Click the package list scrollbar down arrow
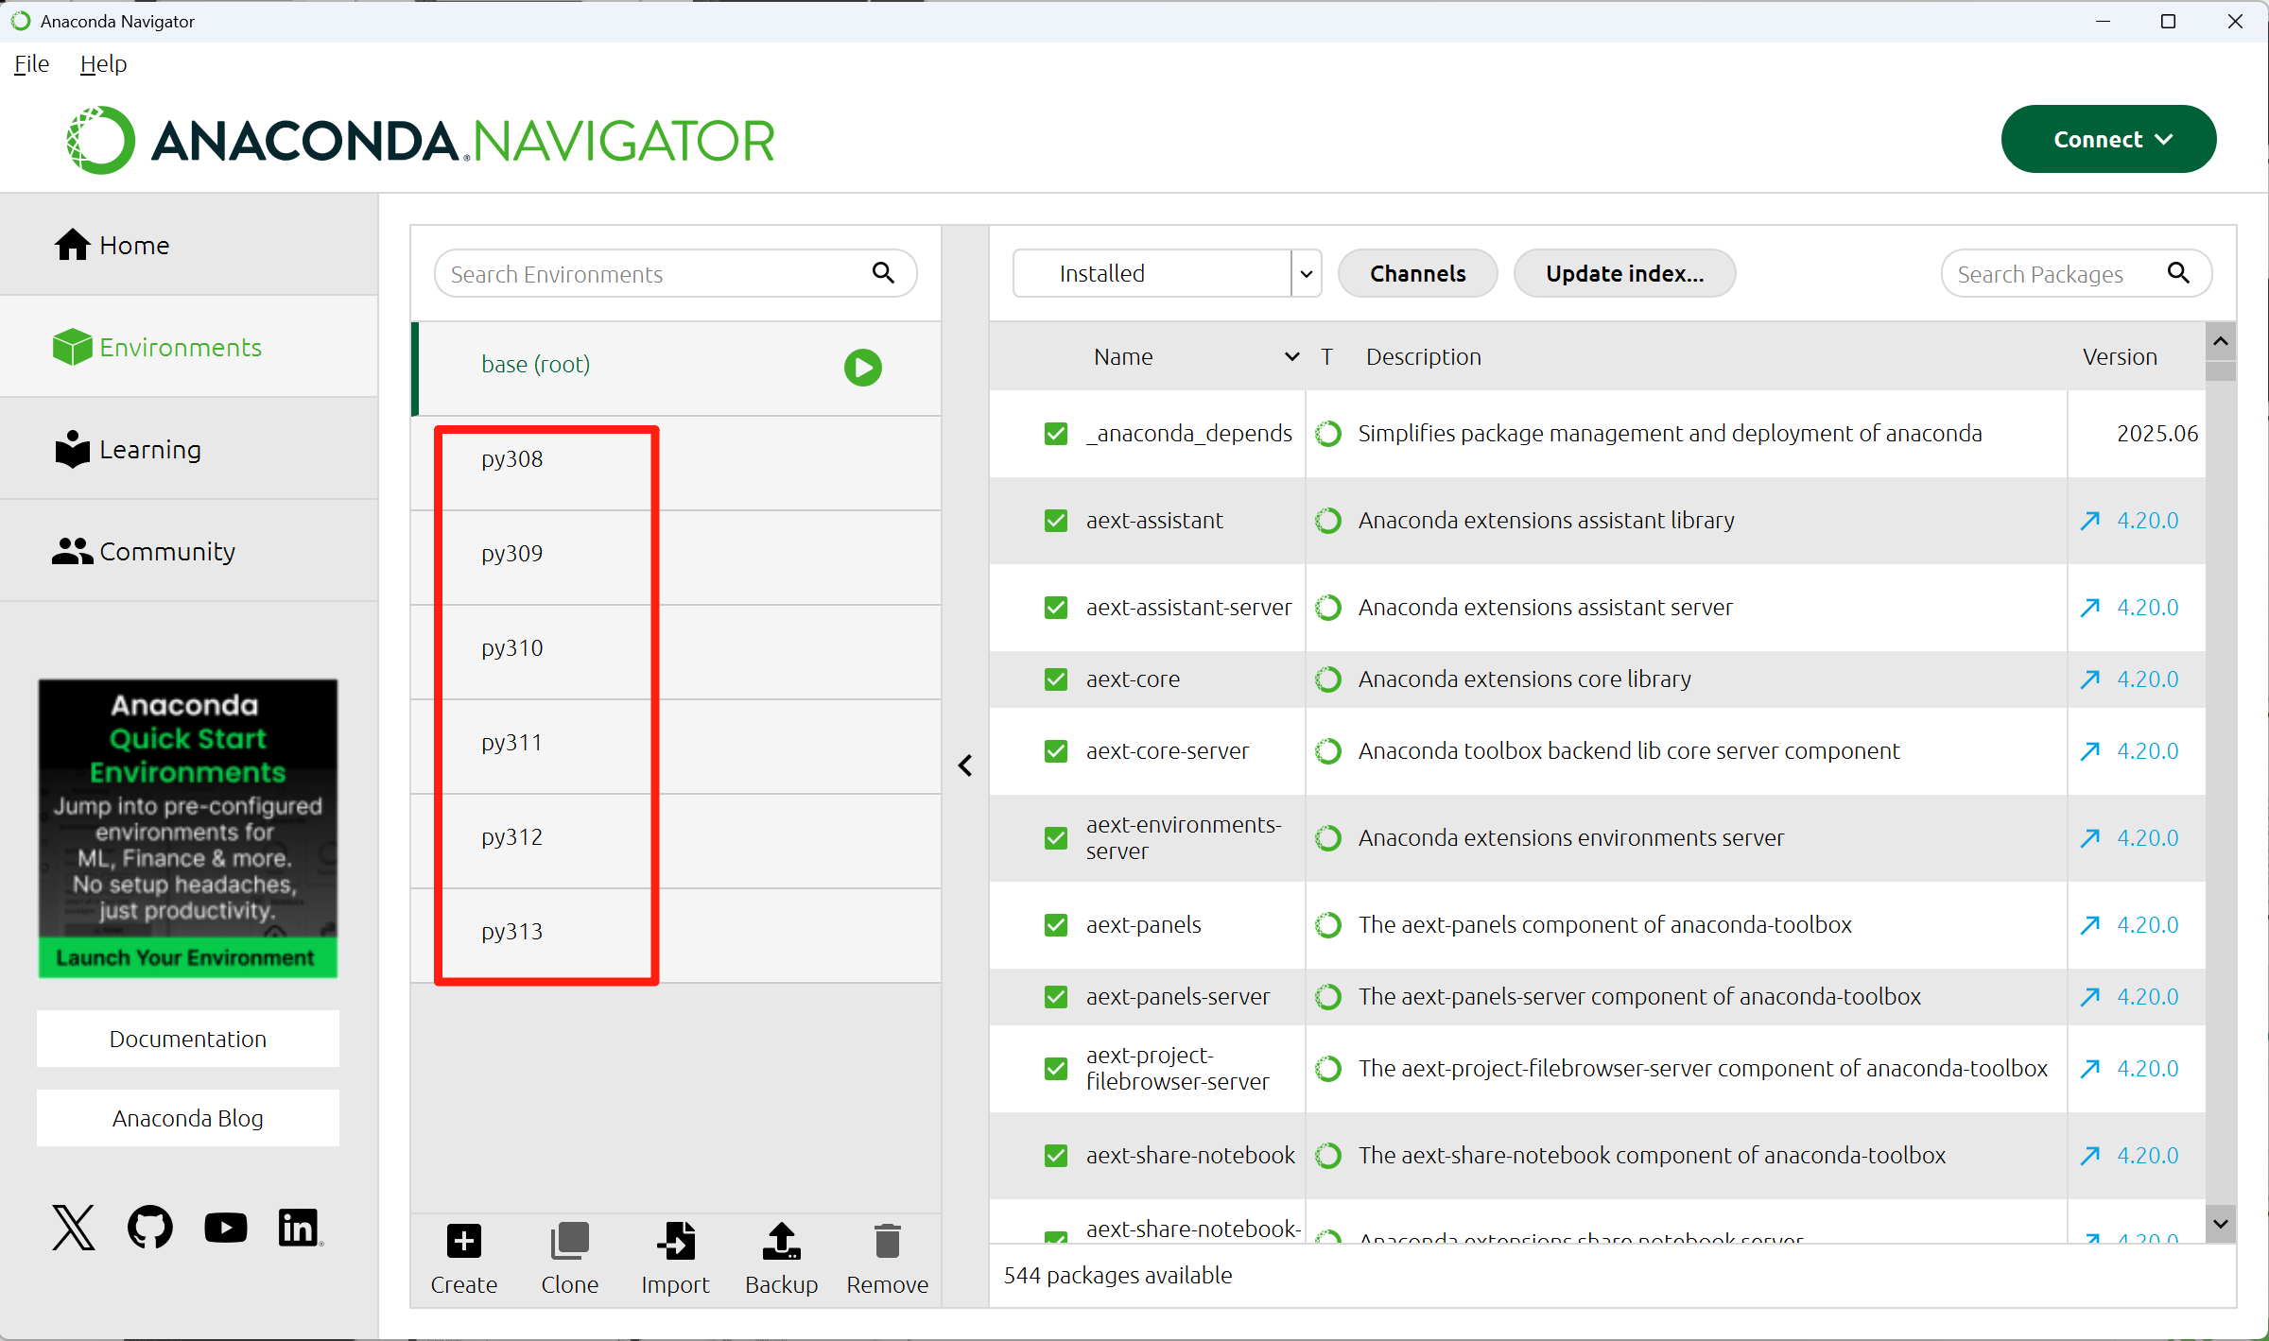 pos(2221,1224)
